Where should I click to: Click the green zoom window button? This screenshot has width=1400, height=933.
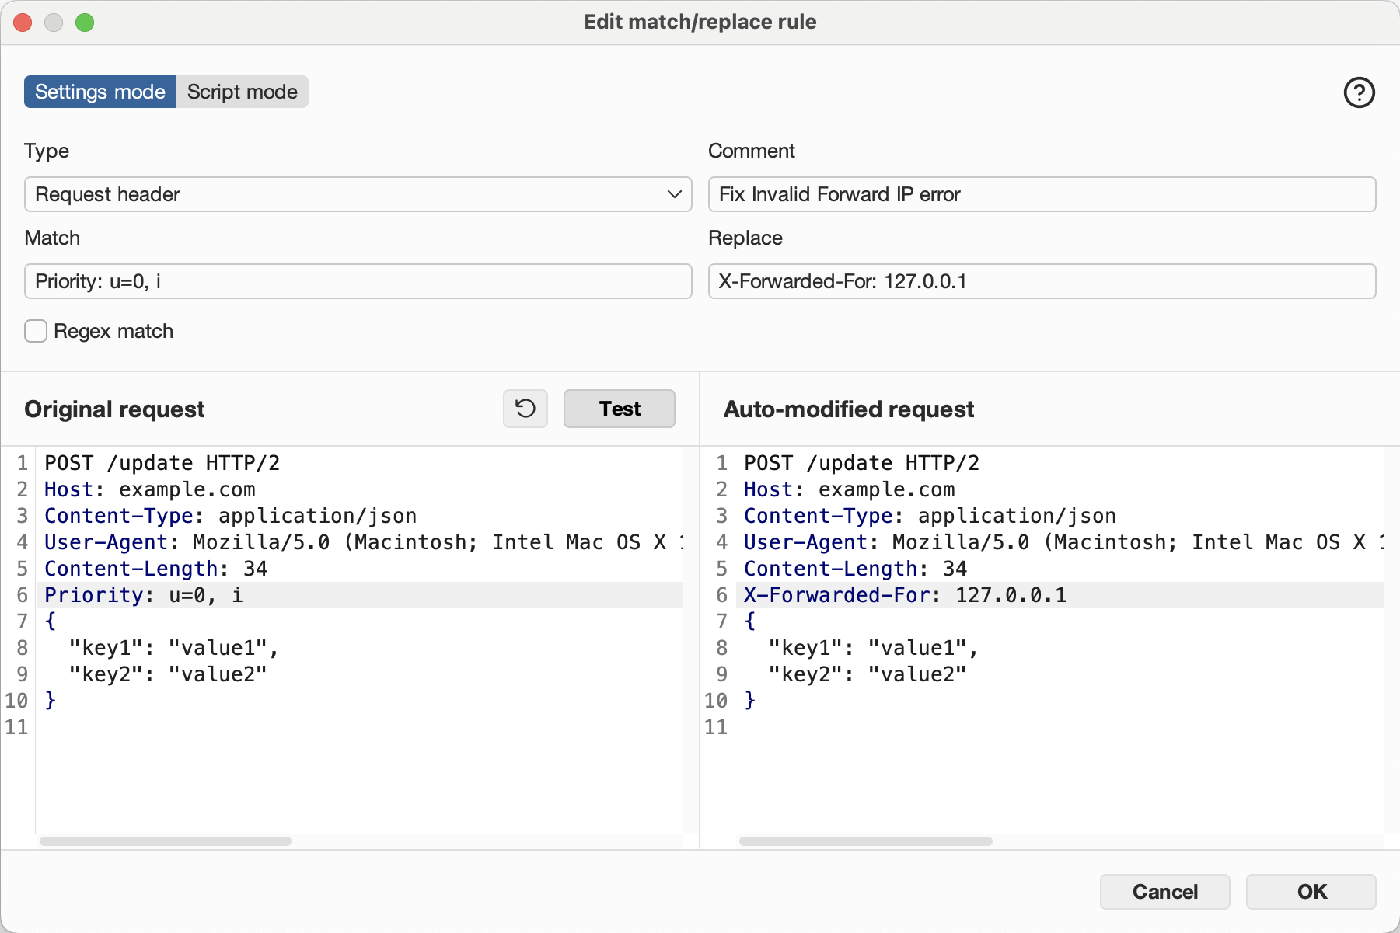tap(85, 23)
